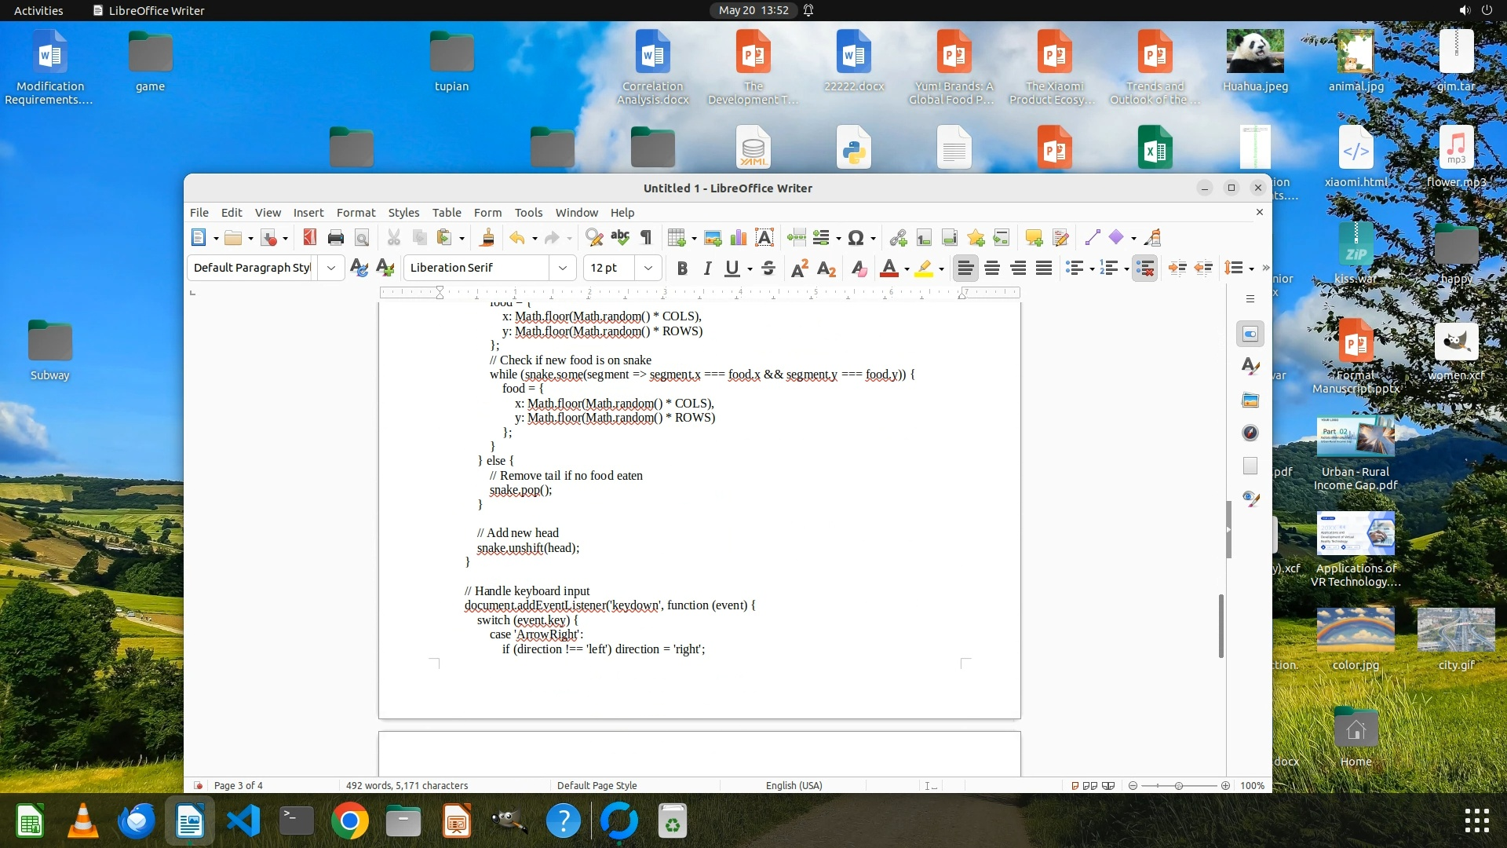Expand the Liberation Serif font dropdown
1507x848 pixels.
[563, 268]
